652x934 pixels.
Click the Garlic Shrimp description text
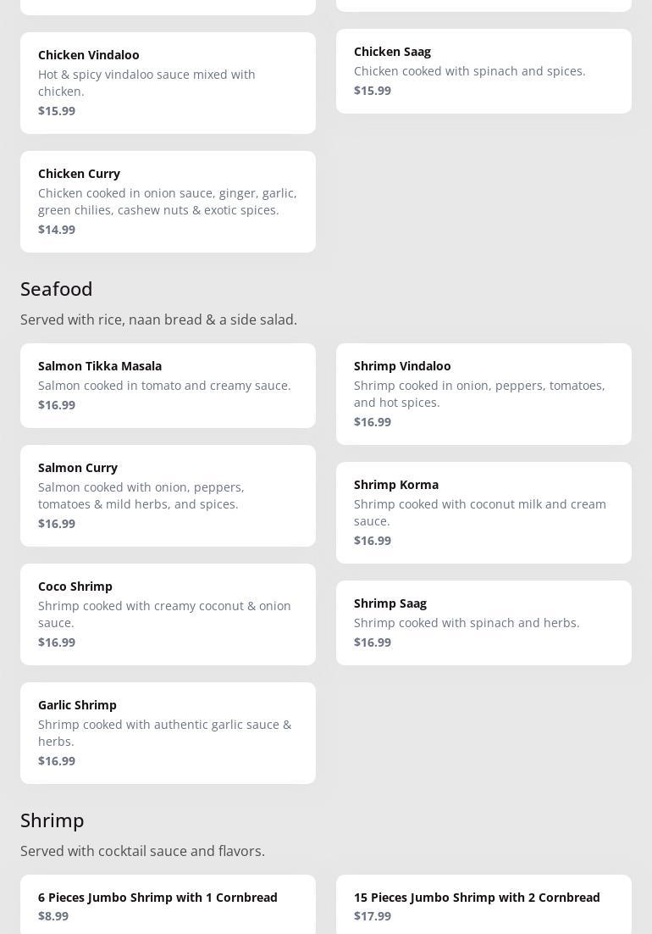[164, 732]
